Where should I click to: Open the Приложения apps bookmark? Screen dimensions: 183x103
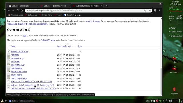(x=15, y=15)
